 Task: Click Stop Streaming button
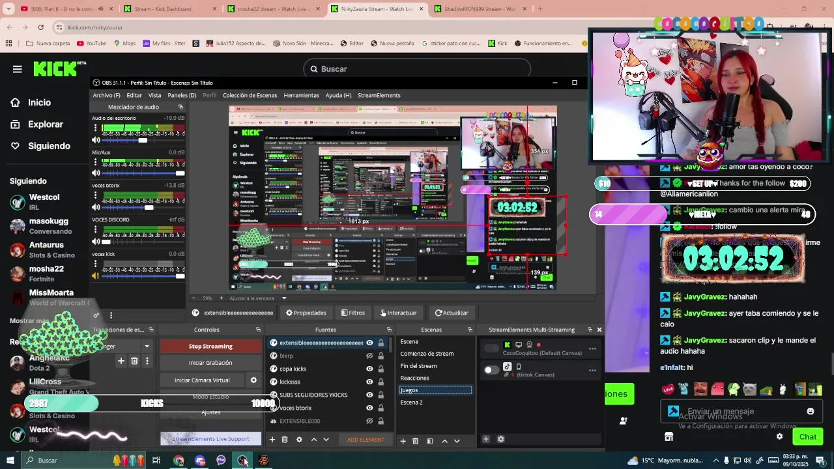point(210,347)
